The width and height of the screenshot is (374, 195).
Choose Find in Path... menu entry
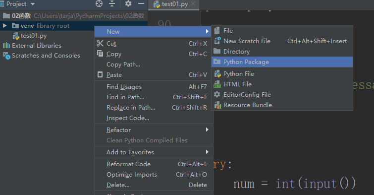point(153,97)
